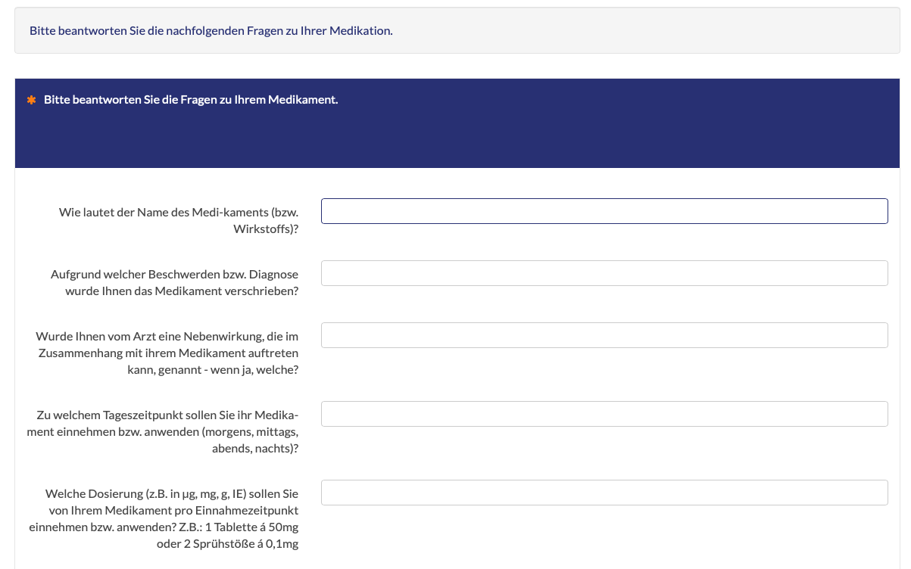Click the 'Welche Dosierung' label text
The height and width of the screenshot is (569, 911).
(x=172, y=493)
